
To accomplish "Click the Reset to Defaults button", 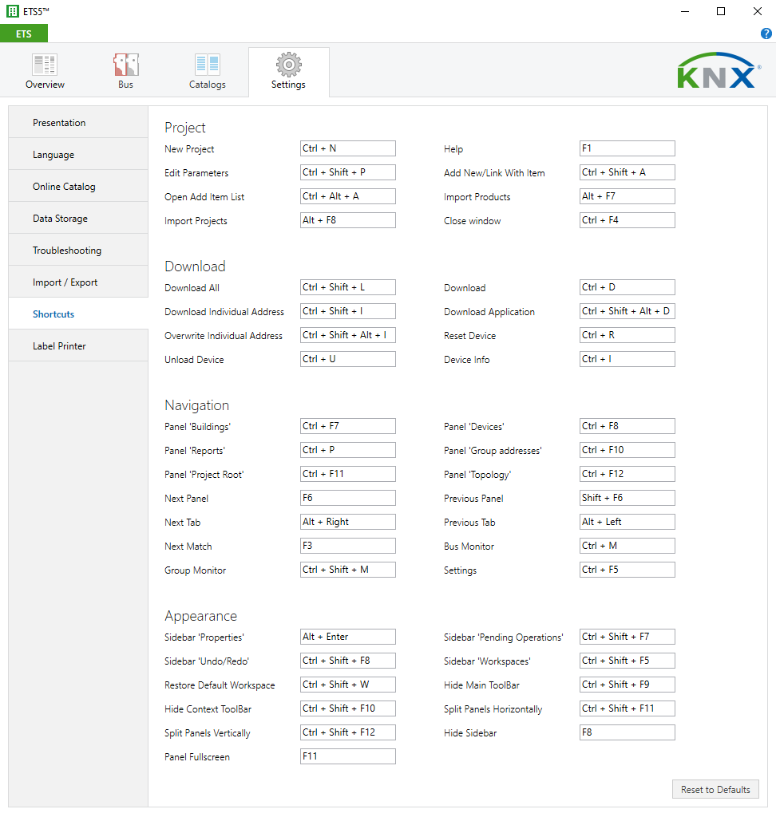I will tap(715, 789).
